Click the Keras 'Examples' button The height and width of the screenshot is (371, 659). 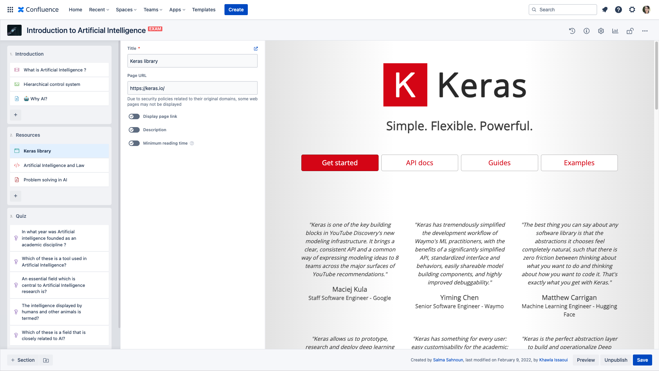point(579,163)
